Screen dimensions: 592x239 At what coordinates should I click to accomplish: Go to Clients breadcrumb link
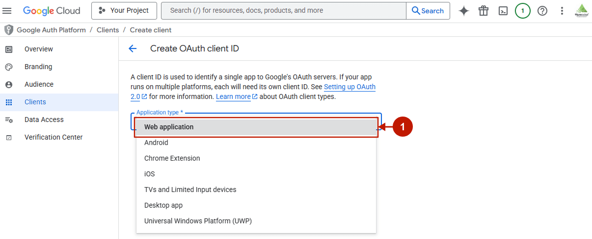pos(108,30)
